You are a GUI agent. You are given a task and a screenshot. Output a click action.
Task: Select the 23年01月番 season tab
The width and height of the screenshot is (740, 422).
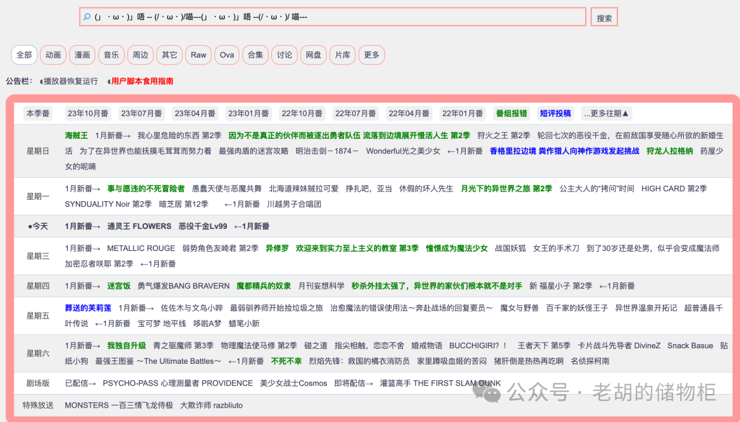coord(249,114)
